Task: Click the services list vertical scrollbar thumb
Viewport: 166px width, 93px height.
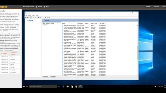Action: click(x=137, y=53)
